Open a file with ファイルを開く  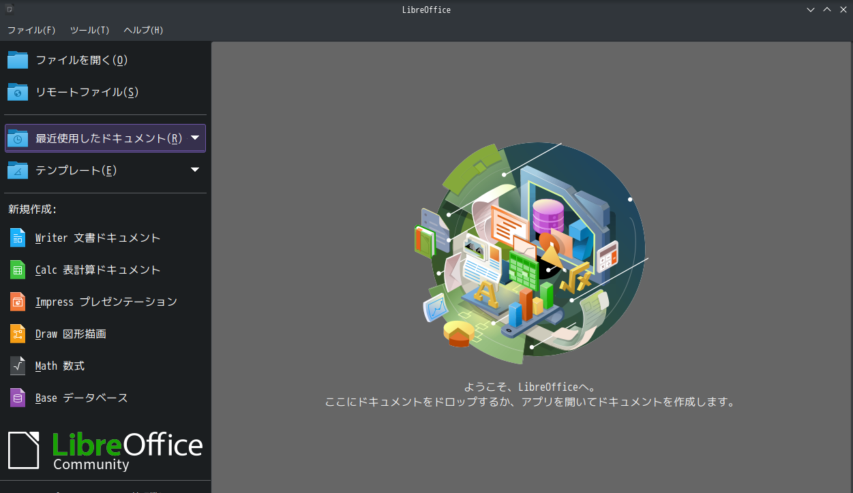coord(105,60)
